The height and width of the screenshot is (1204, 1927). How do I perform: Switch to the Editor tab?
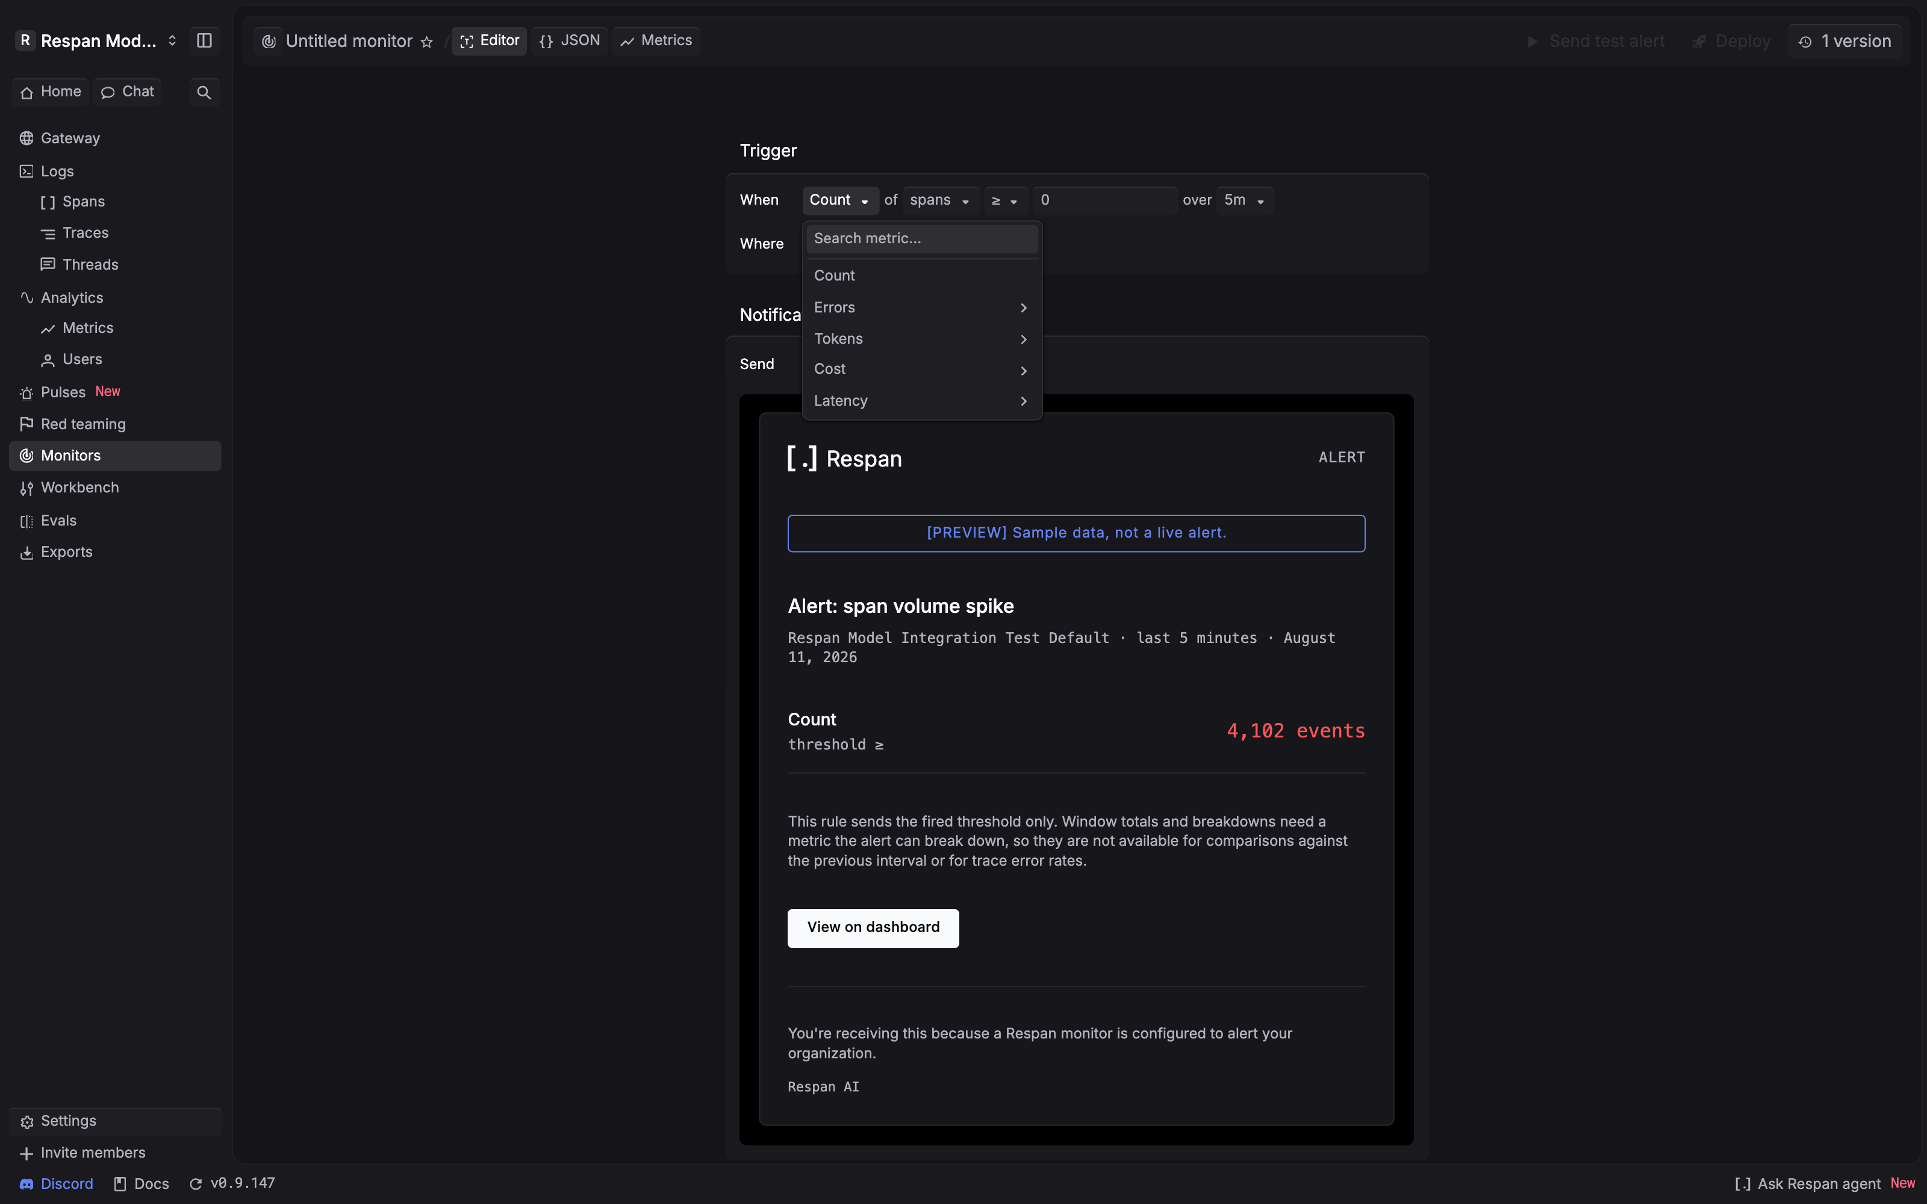coord(489,40)
